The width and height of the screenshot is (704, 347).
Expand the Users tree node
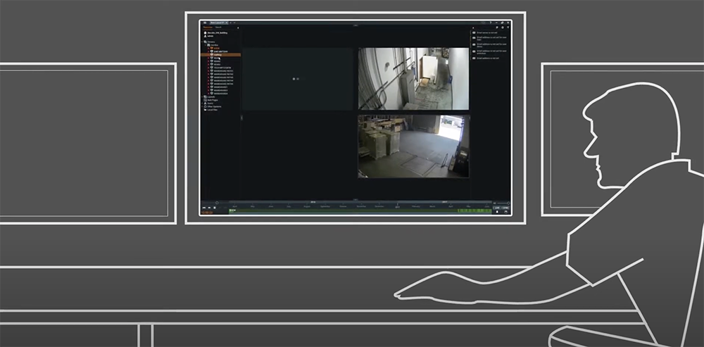[x=202, y=103]
